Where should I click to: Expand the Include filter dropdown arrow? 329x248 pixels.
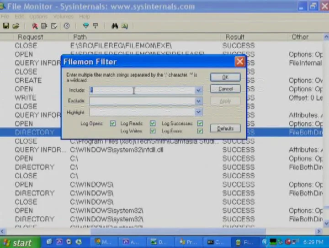198,90
